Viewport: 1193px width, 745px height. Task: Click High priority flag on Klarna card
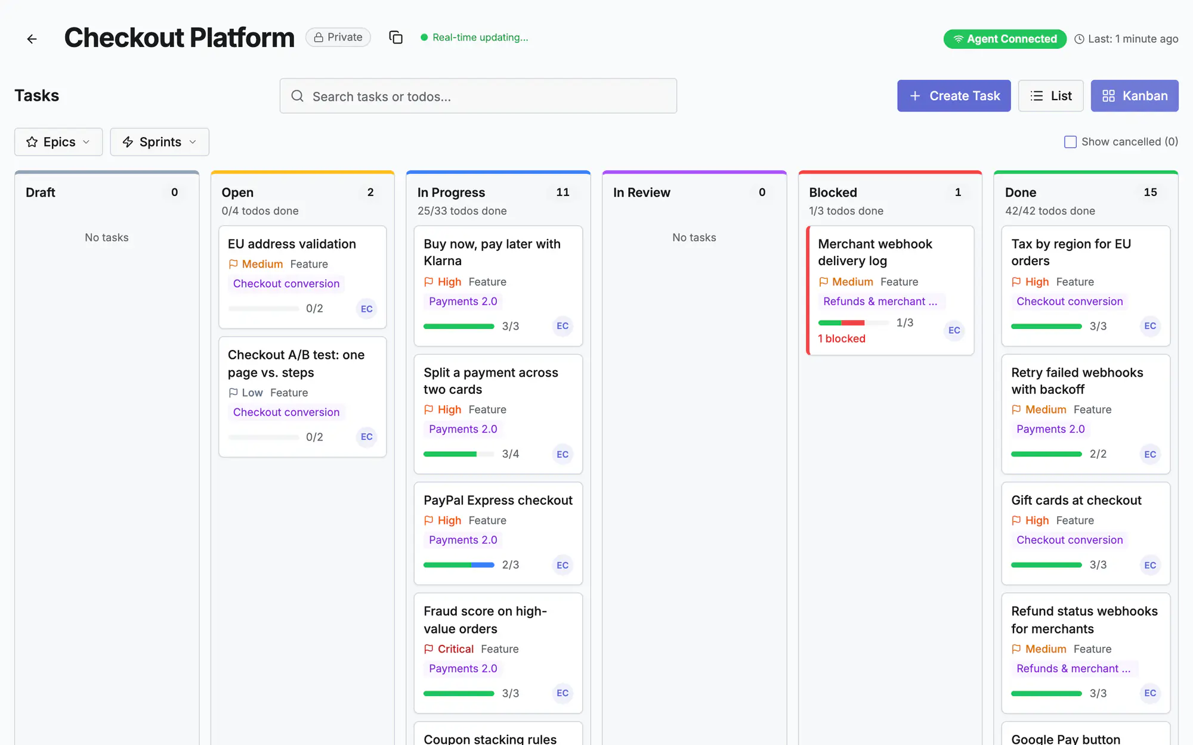click(x=443, y=282)
